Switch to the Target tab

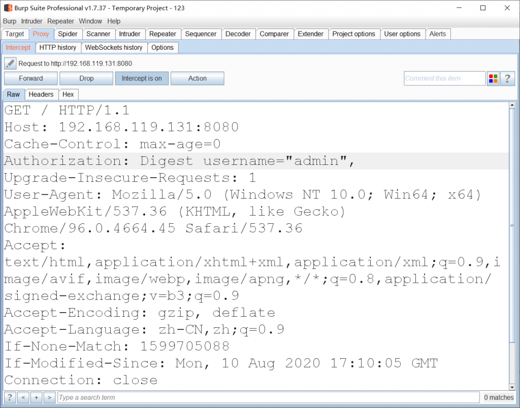coord(15,34)
